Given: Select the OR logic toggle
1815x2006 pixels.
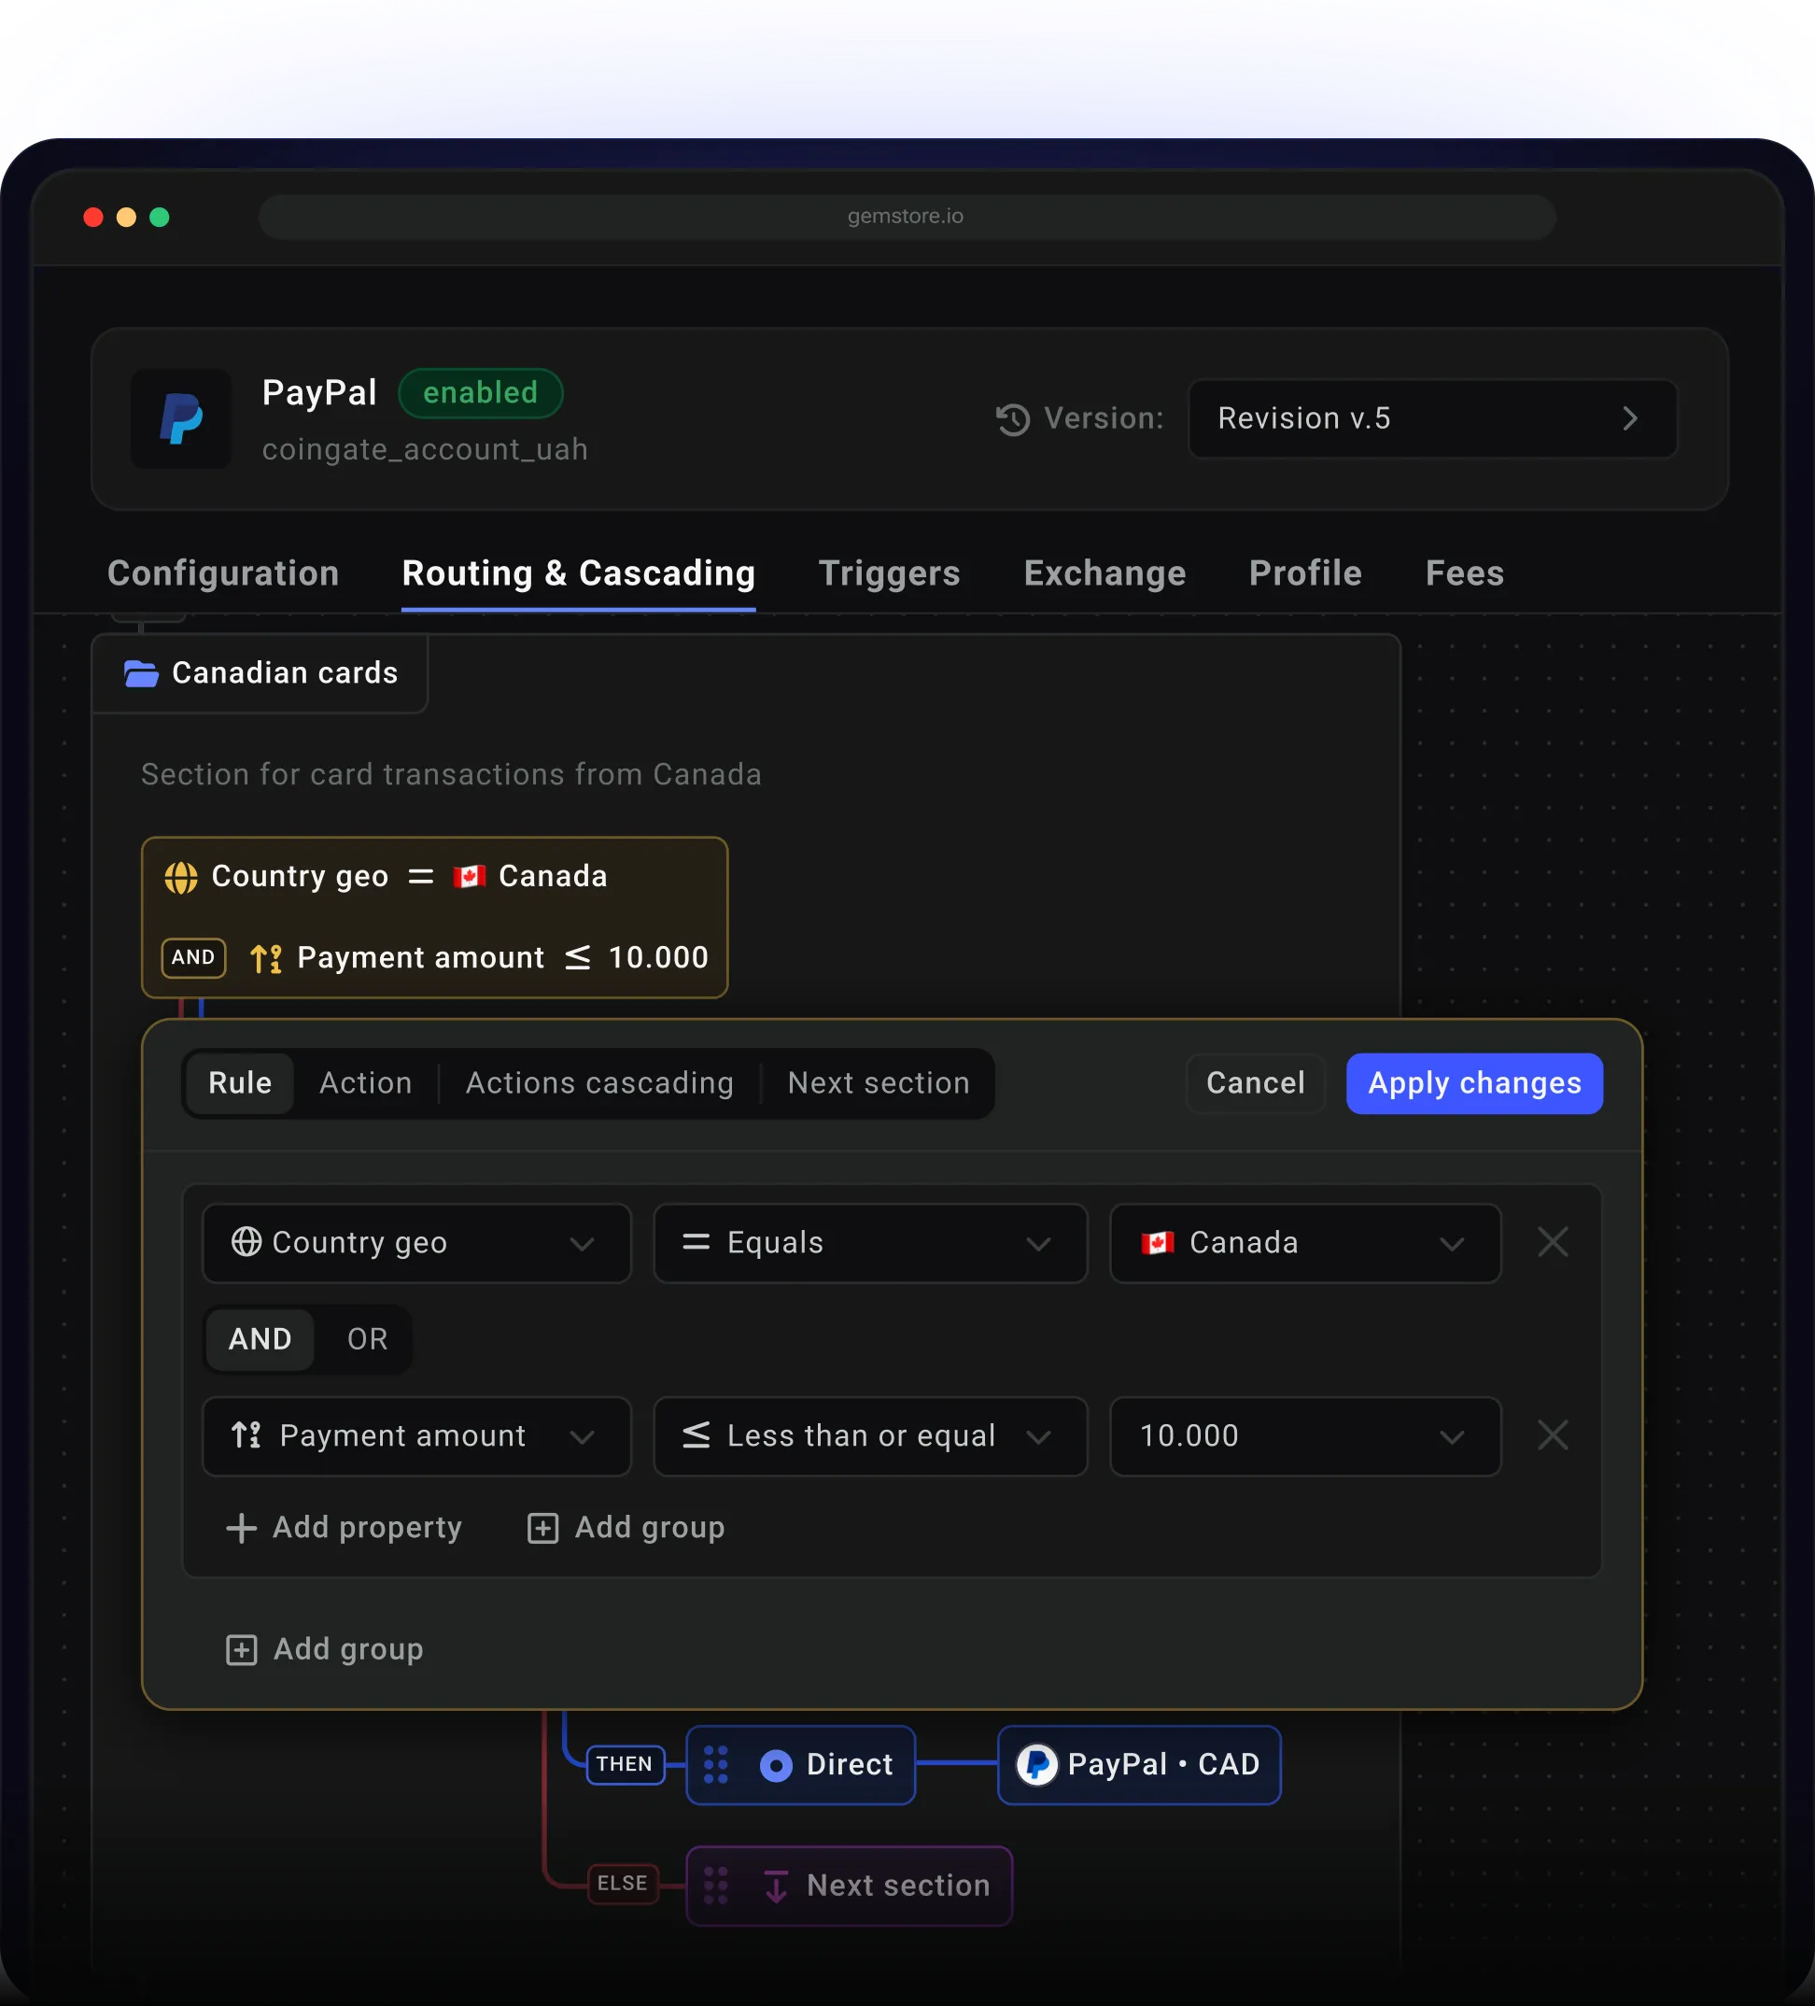Looking at the screenshot, I should click(x=367, y=1339).
